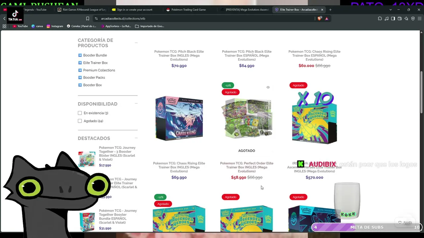Open Pitch Black Elite Trainer Box ESPAÑOL product

(x=247, y=56)
